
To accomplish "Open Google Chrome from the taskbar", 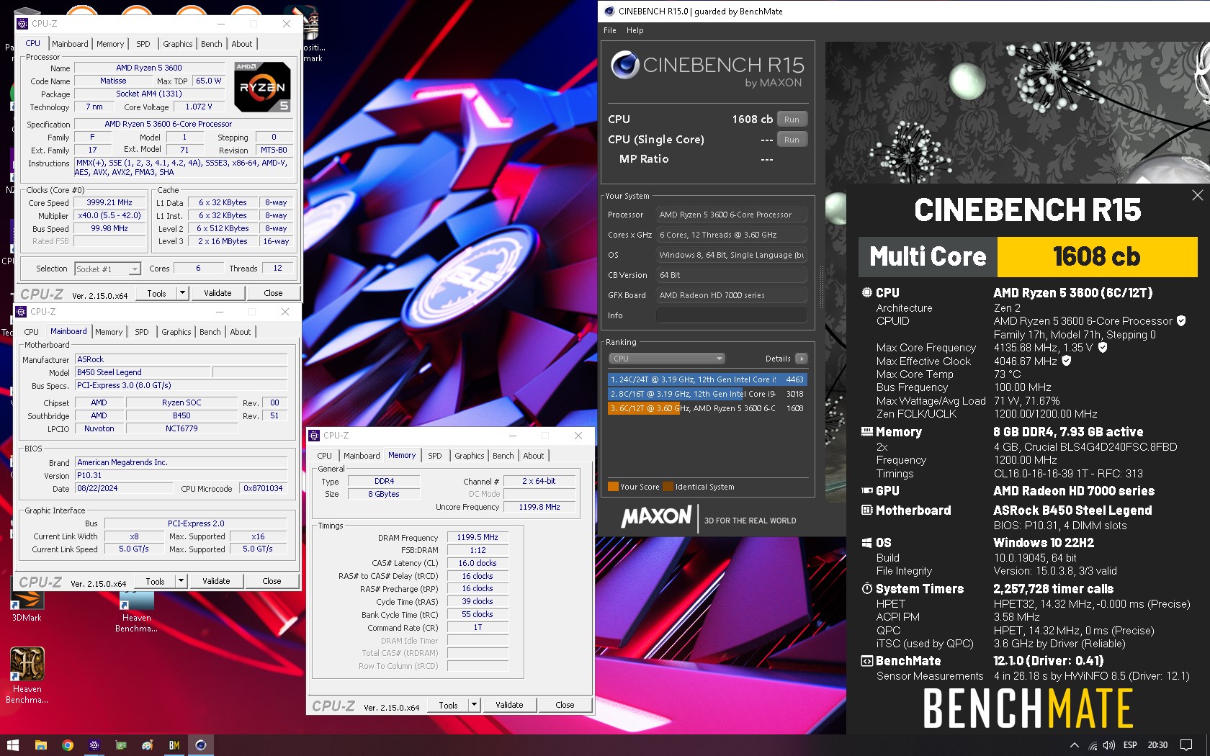I will (67, 745).
